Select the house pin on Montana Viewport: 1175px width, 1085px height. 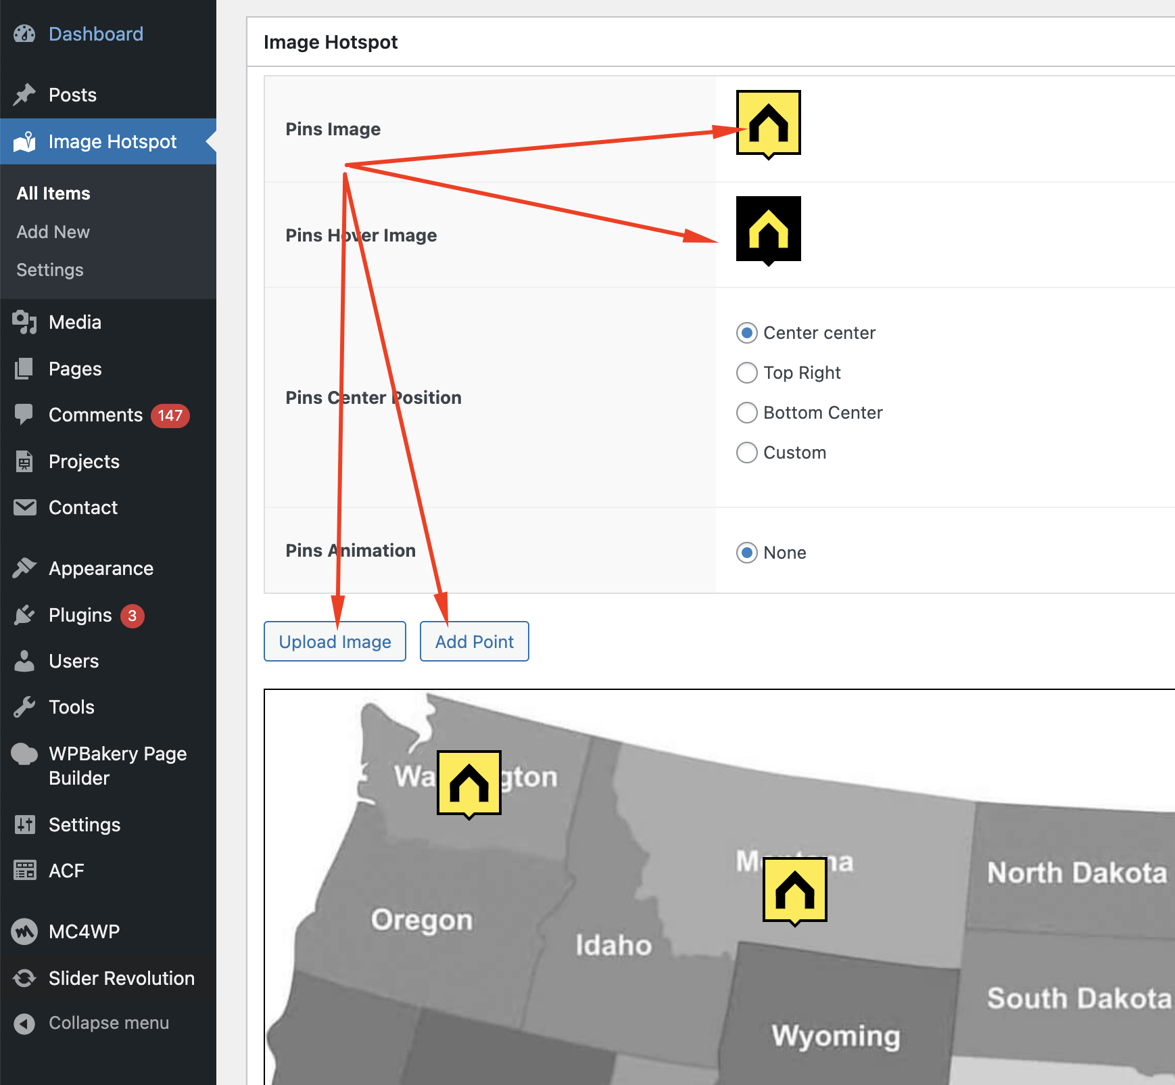click(795, 891)
